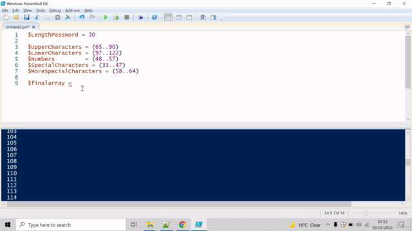Open new remote PowerShell tab
The image size is (412, 231).
tap(140, 17)
